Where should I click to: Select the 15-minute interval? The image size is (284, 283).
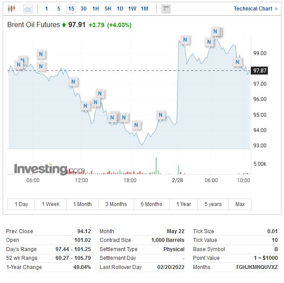(x=71, y=9)
